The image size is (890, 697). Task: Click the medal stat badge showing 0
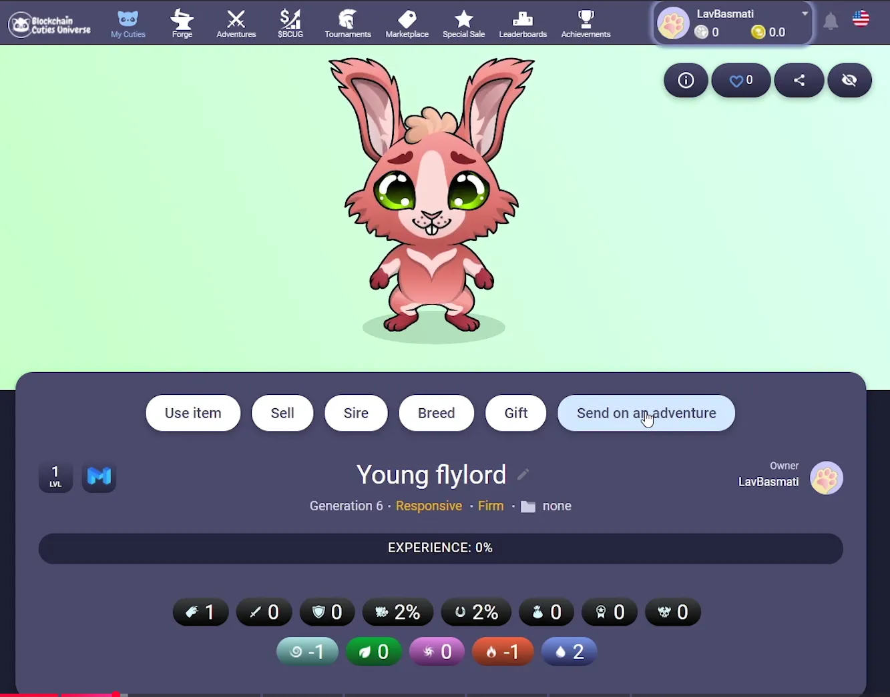coord(610,612)
